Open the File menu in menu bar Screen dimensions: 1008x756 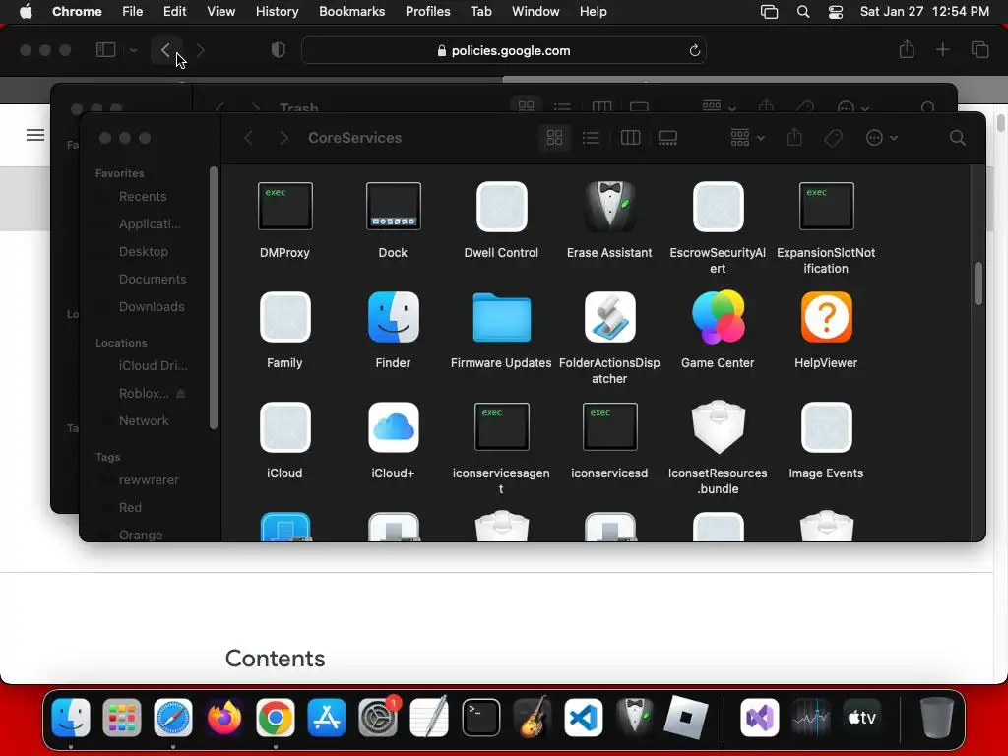pos(133,12)
